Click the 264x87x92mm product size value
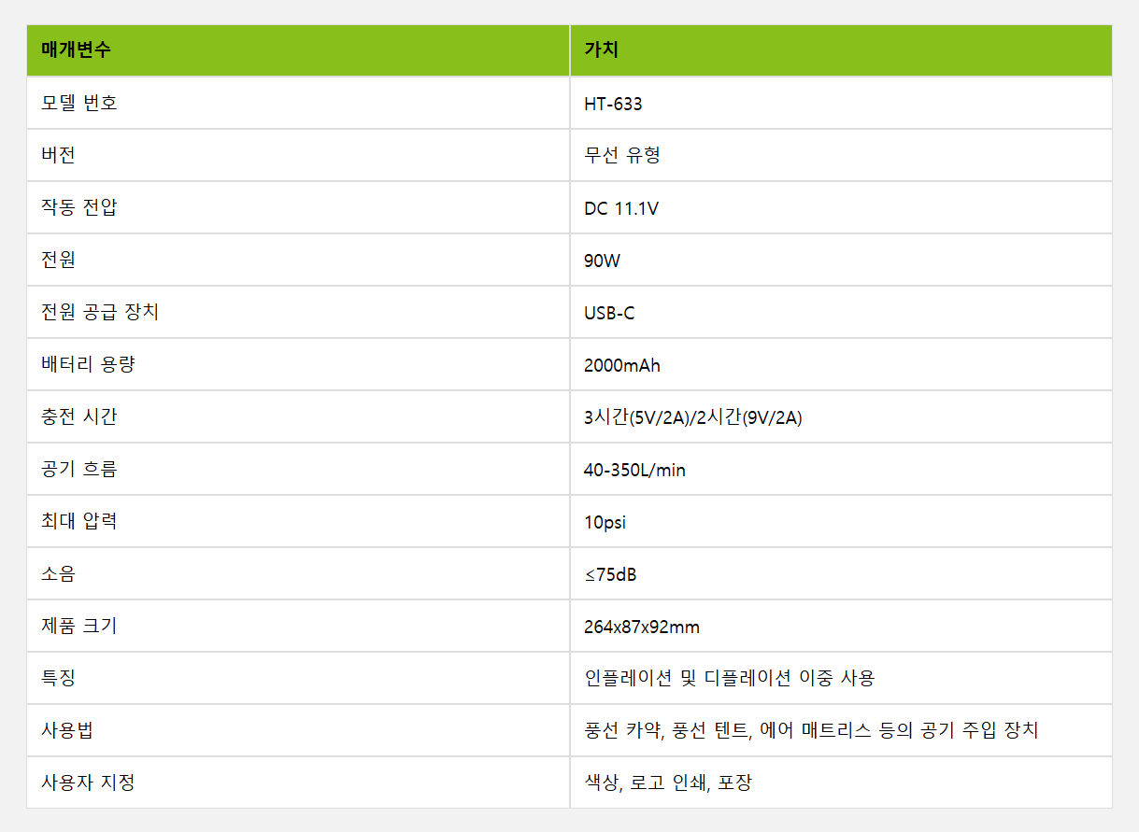1139x832 pixels. (x=642, y=627)
